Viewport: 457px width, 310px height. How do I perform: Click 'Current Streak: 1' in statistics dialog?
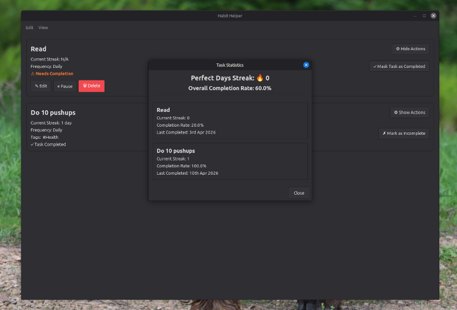[x=173, y=159]
